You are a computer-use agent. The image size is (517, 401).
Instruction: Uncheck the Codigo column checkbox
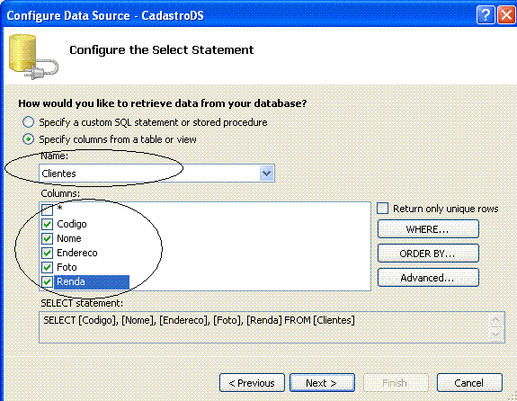[x=47, y=224]
